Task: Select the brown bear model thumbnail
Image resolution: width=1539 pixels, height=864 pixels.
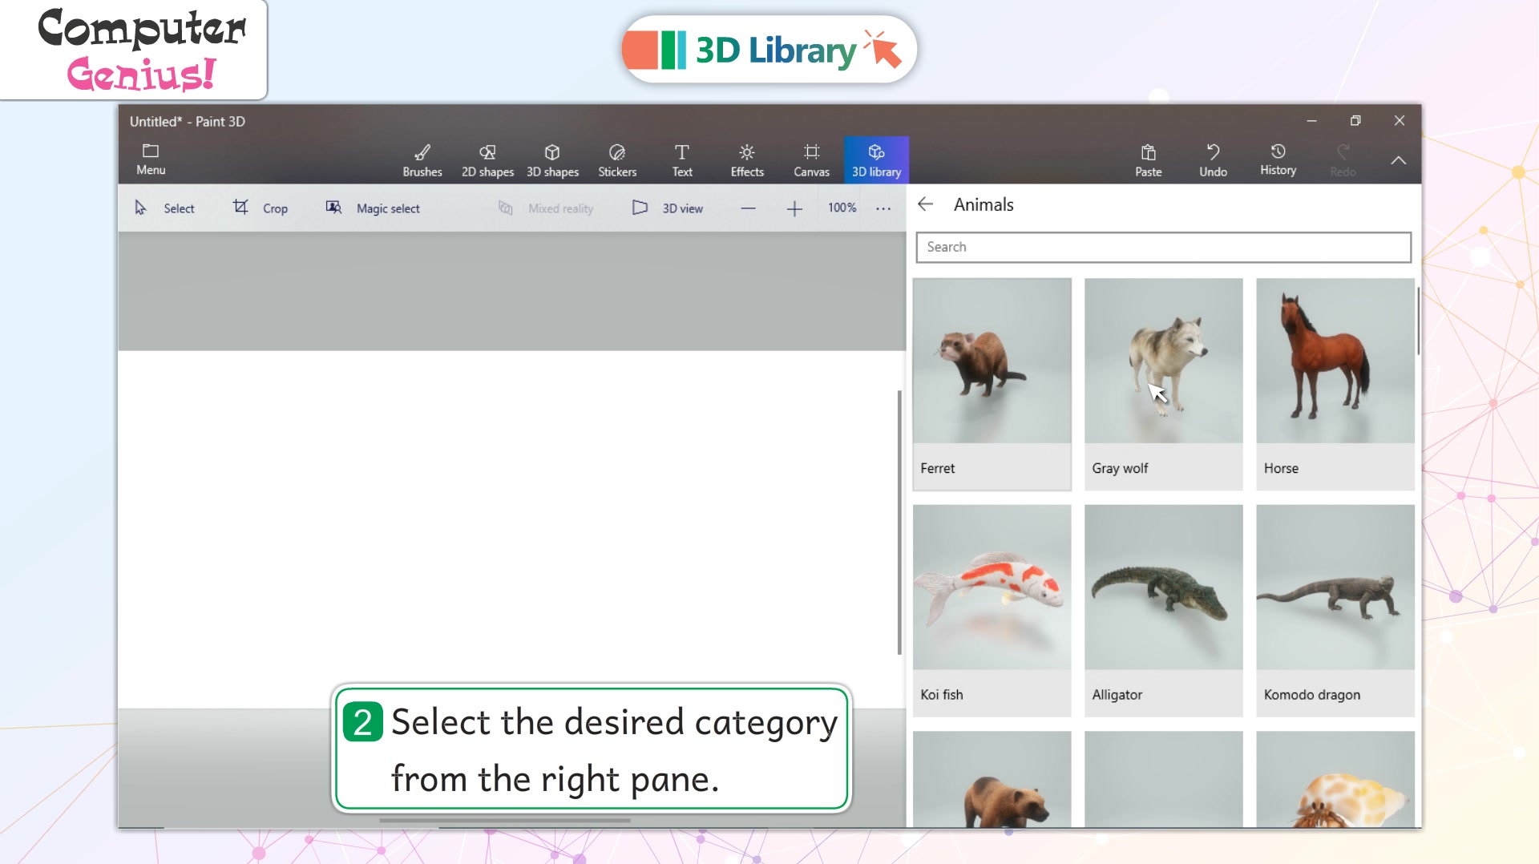Action: (x=992, y=779)
